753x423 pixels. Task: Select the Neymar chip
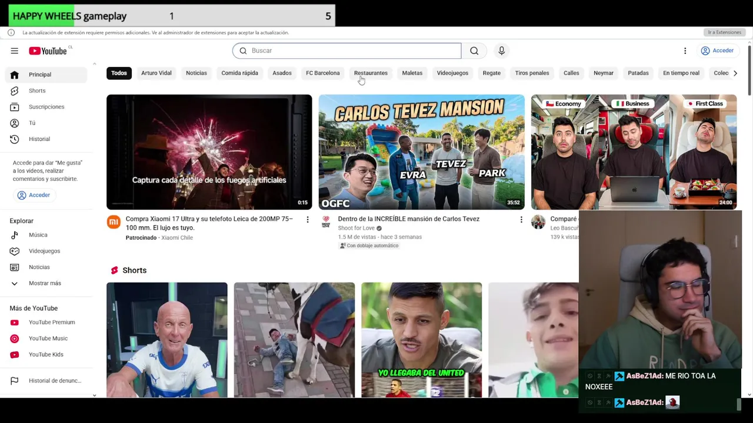tap(604, 73)
